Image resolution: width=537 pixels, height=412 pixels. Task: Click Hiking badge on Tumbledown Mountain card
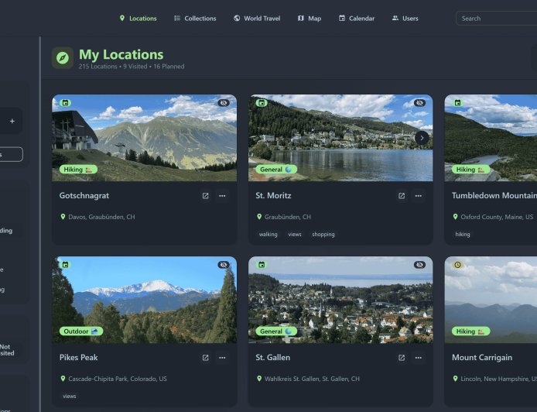tap(471, 170)
